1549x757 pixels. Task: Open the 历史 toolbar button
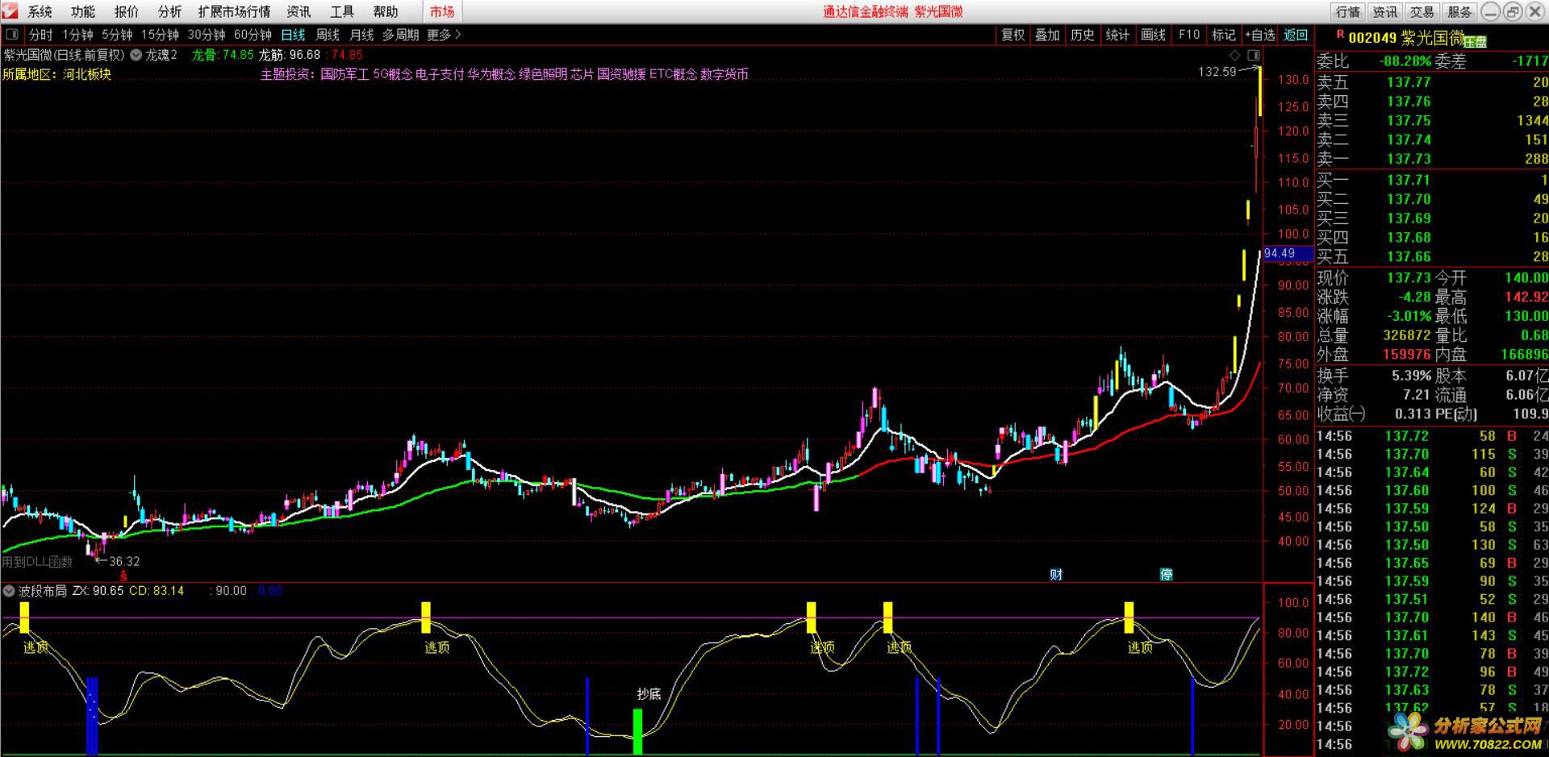coord(1083,35)
